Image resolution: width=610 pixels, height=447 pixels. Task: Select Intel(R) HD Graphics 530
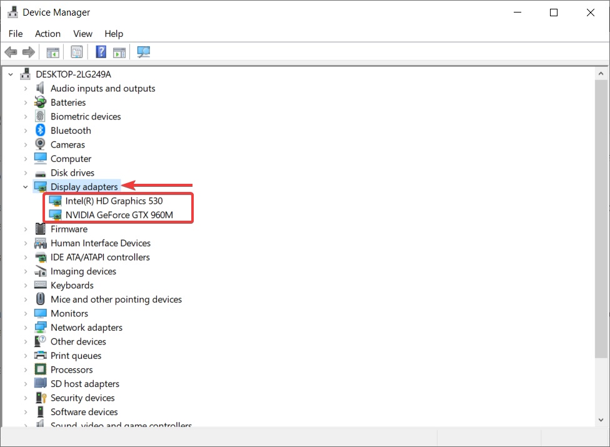coord(114,201)
